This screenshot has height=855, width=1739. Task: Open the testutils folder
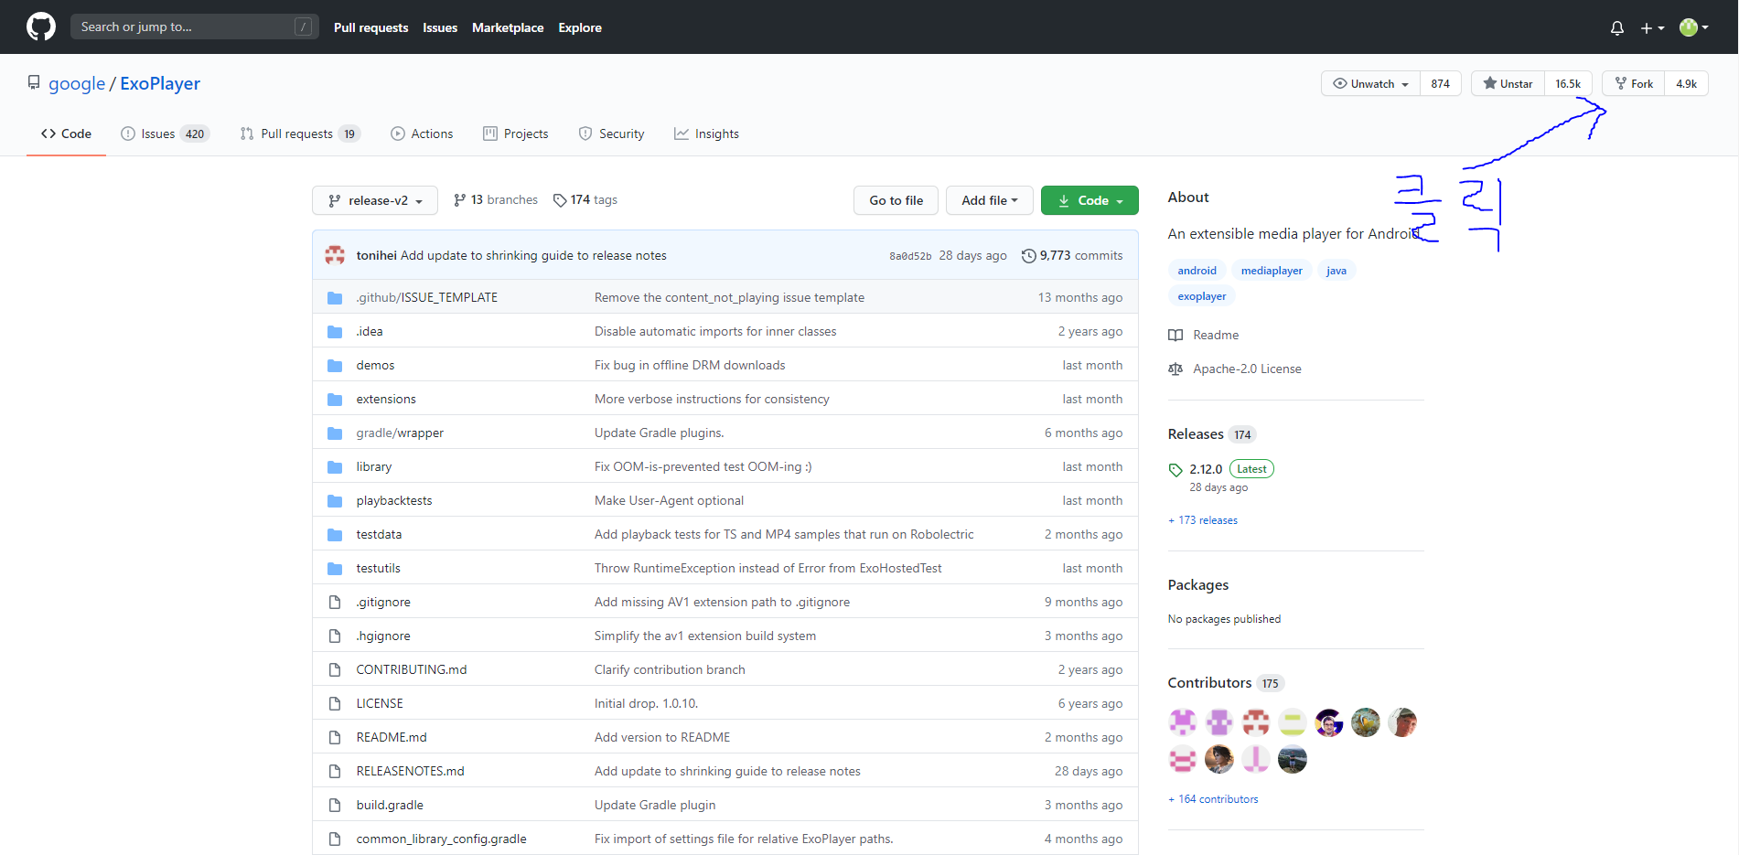tap(379, 569)
